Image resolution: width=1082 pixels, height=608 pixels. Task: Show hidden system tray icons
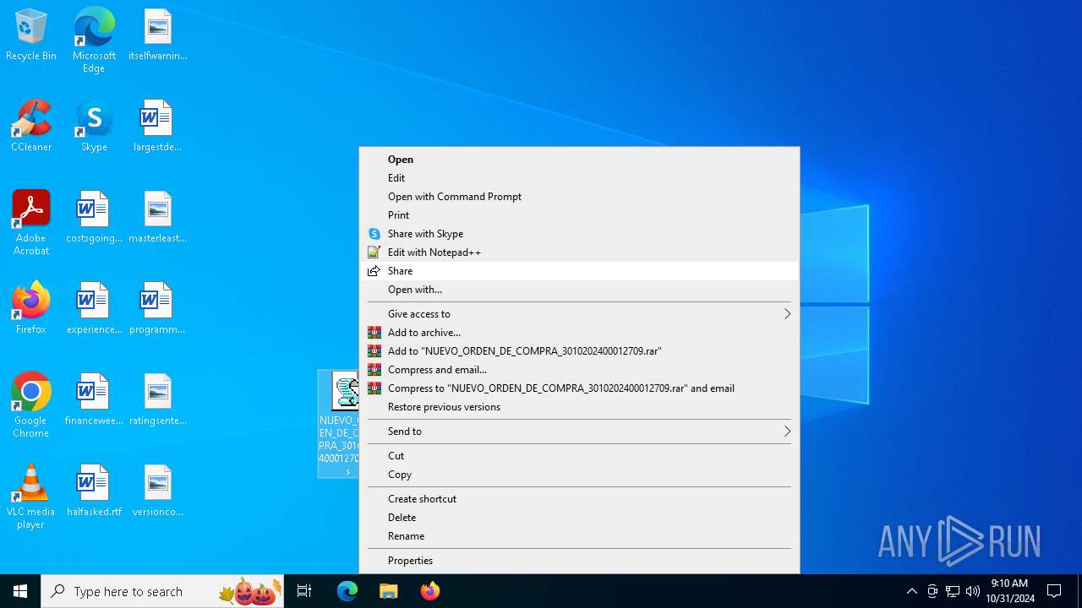click(911, 591)
